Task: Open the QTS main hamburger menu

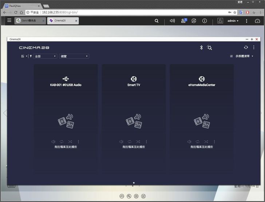Action: point(9,21)
